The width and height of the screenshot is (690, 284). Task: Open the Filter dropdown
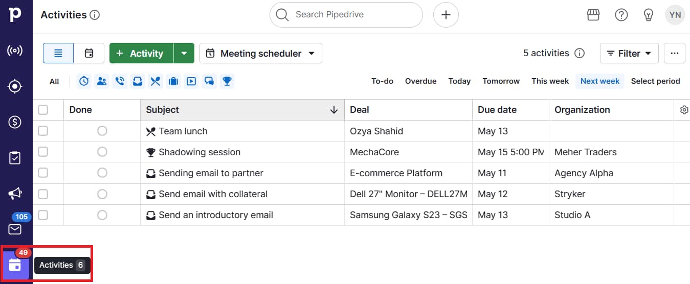click(629, 53)
